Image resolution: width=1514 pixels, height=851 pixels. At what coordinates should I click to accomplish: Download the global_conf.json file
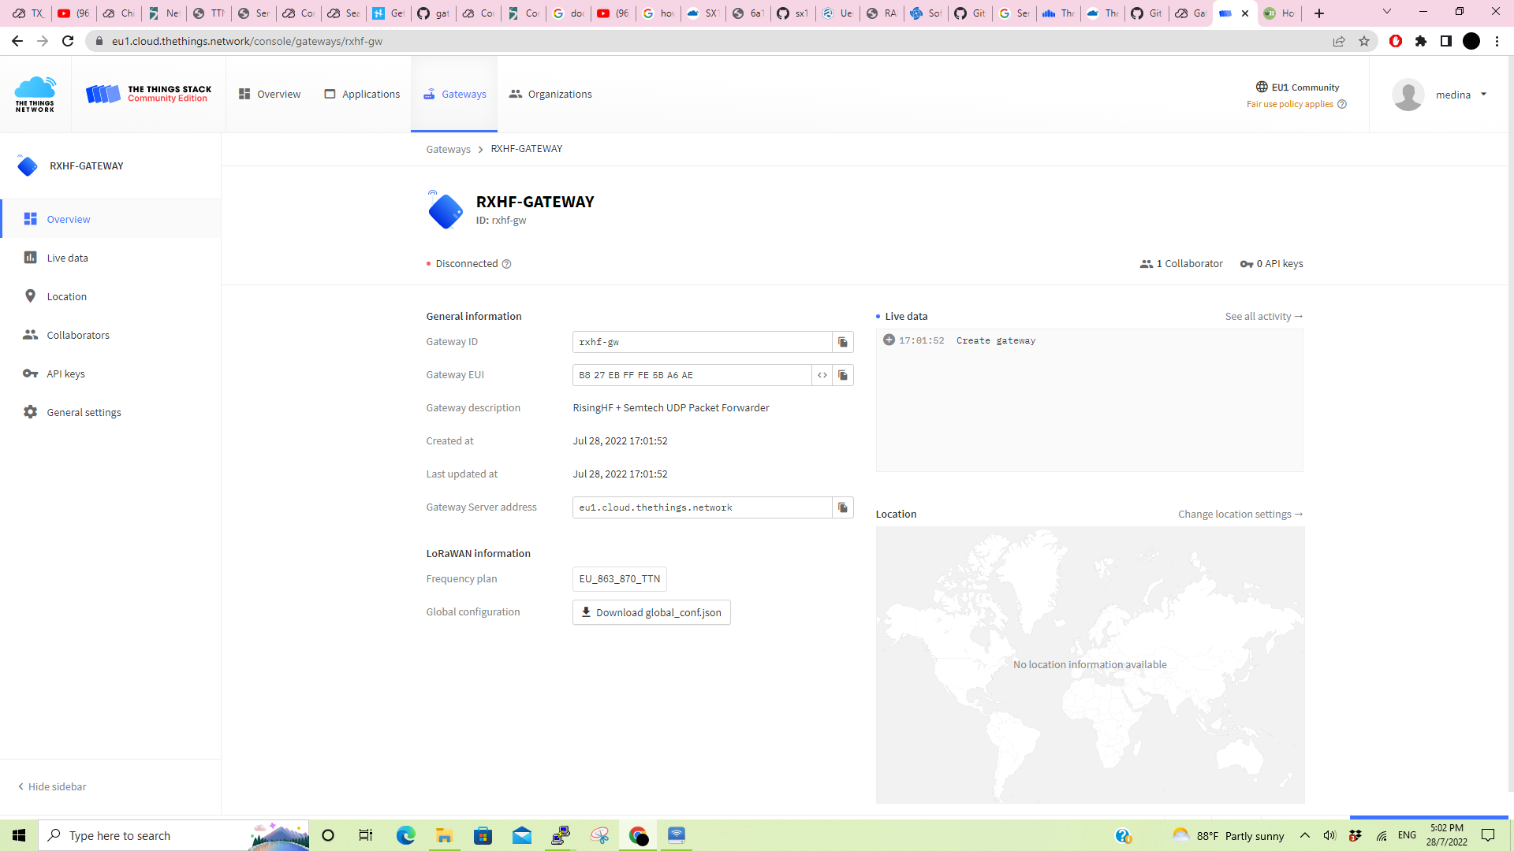click(651, 612)
